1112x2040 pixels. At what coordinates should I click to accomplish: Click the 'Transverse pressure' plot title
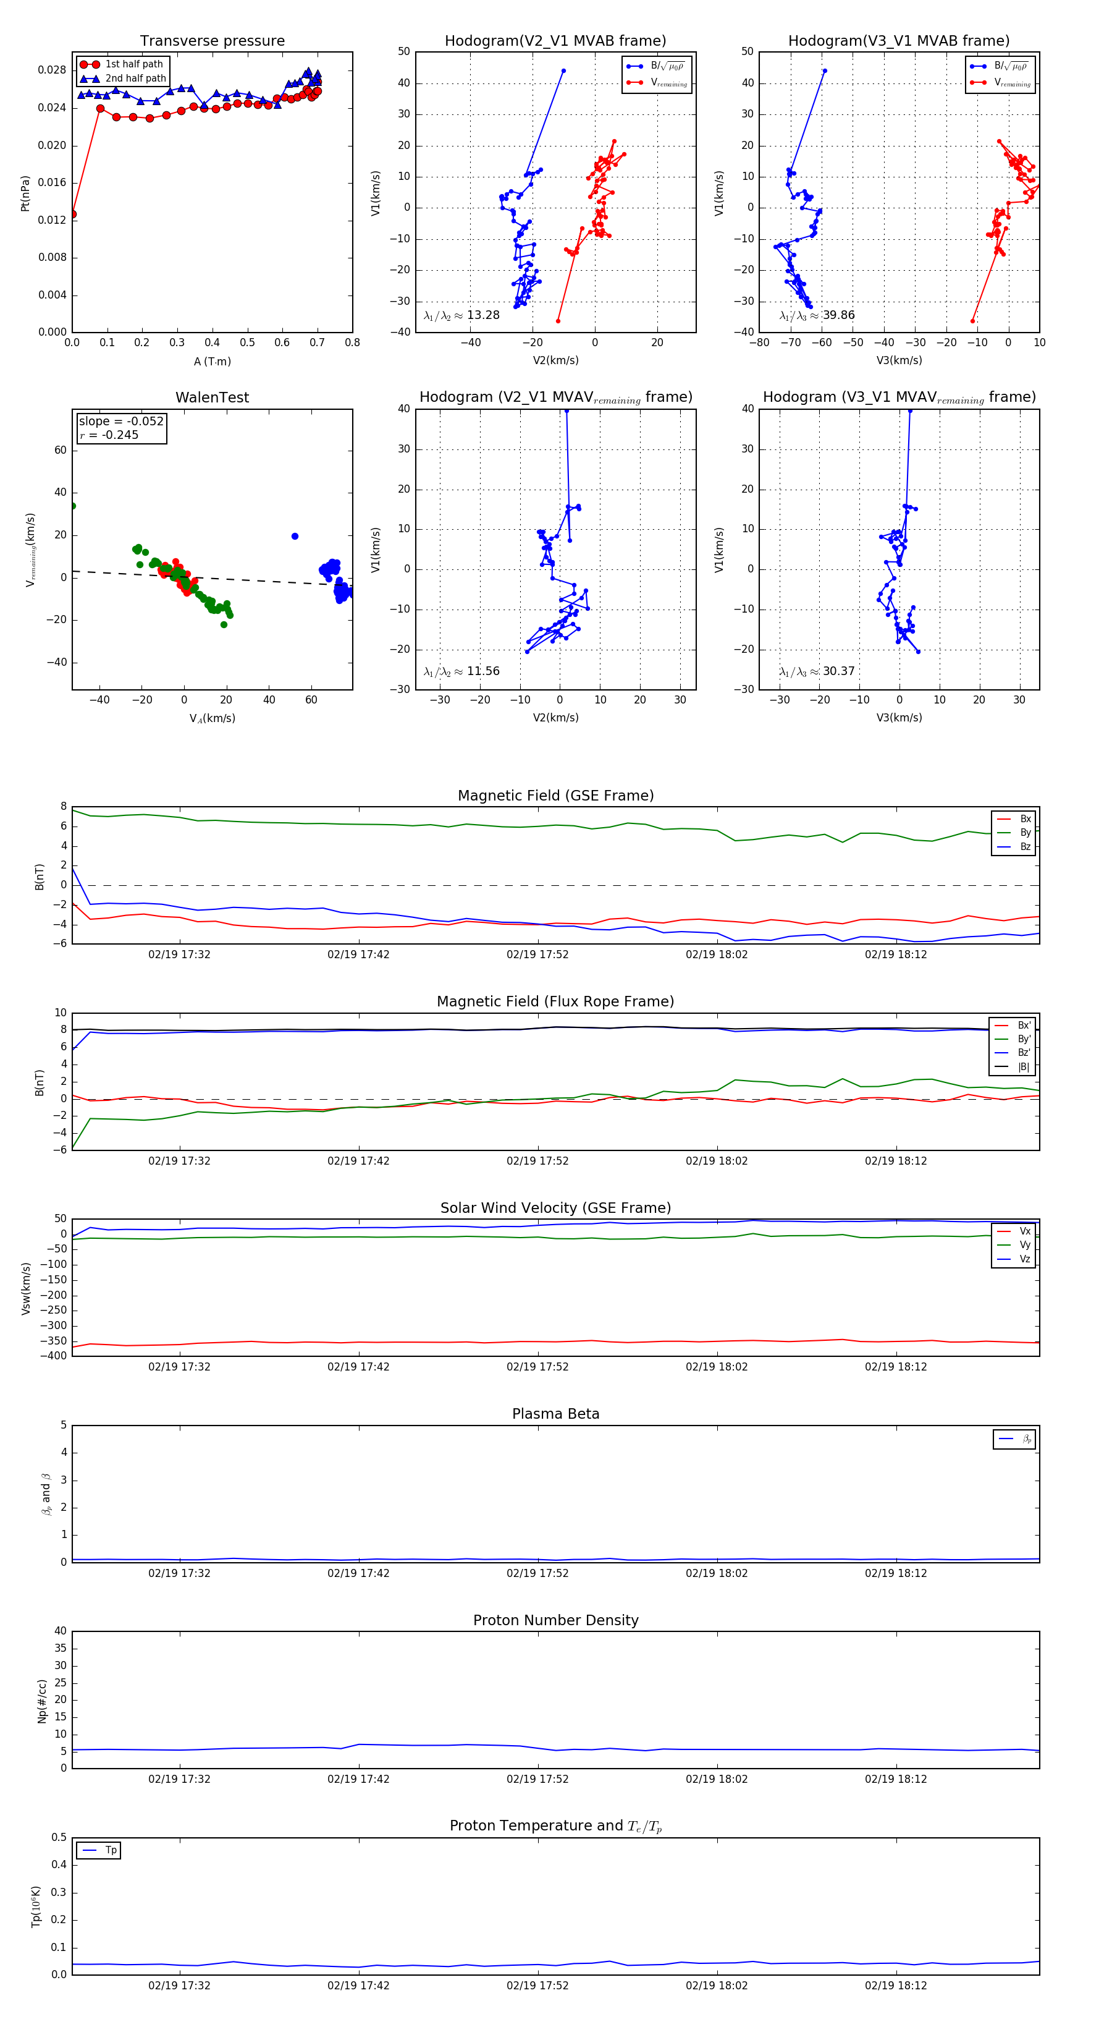point(212,41)
